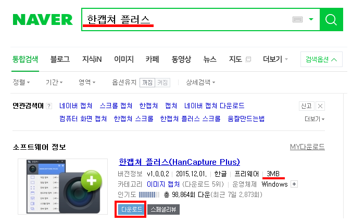Switch to the 블로그 tab
The image size is (352, 223).
point(60,59)
